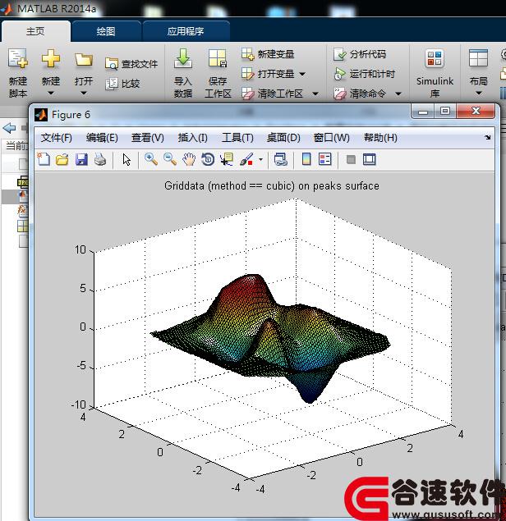Click the Import Data green arrow icon

pyautogui.click(x=183, y=58)
